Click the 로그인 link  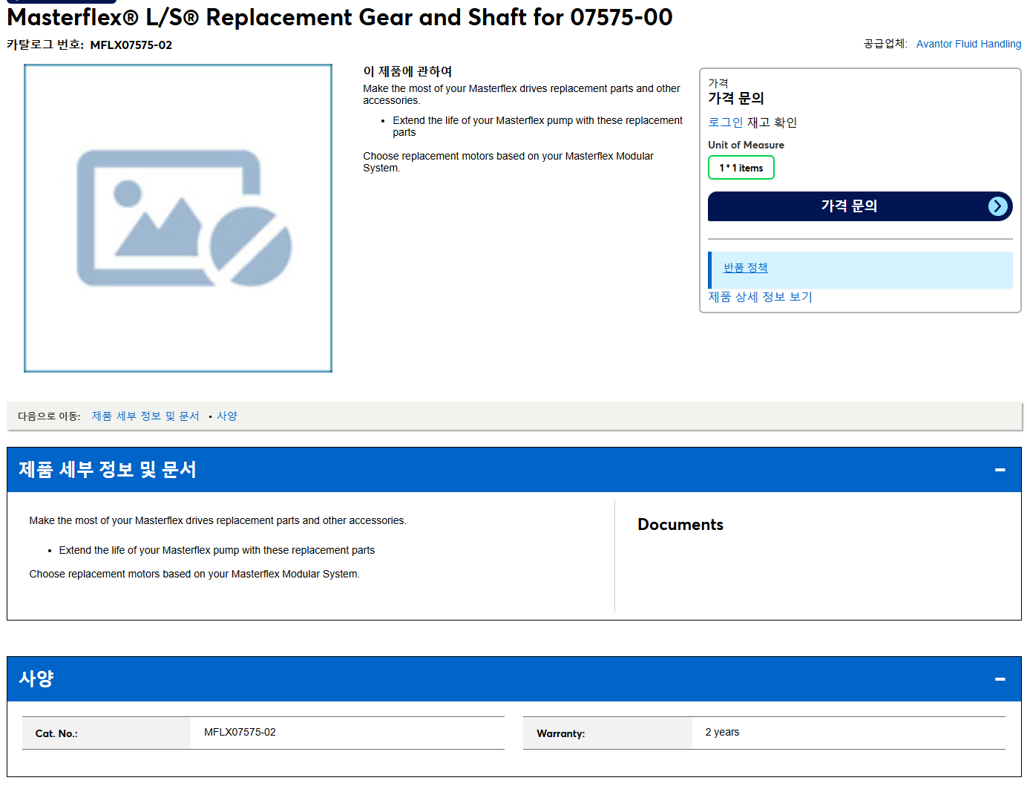725,122
